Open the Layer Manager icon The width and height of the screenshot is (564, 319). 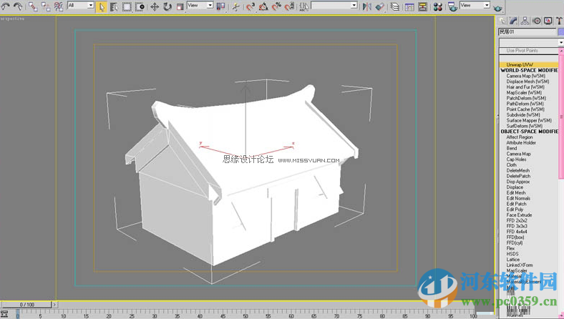pos(394,6)
